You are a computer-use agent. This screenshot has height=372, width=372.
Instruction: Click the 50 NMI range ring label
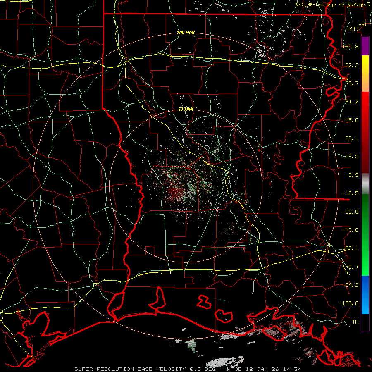(x=186, y=109)
